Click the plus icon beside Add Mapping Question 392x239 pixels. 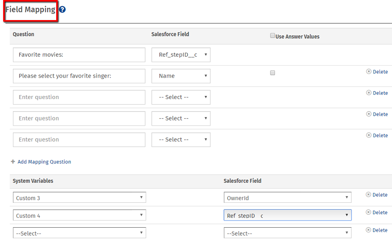(13, 162)
